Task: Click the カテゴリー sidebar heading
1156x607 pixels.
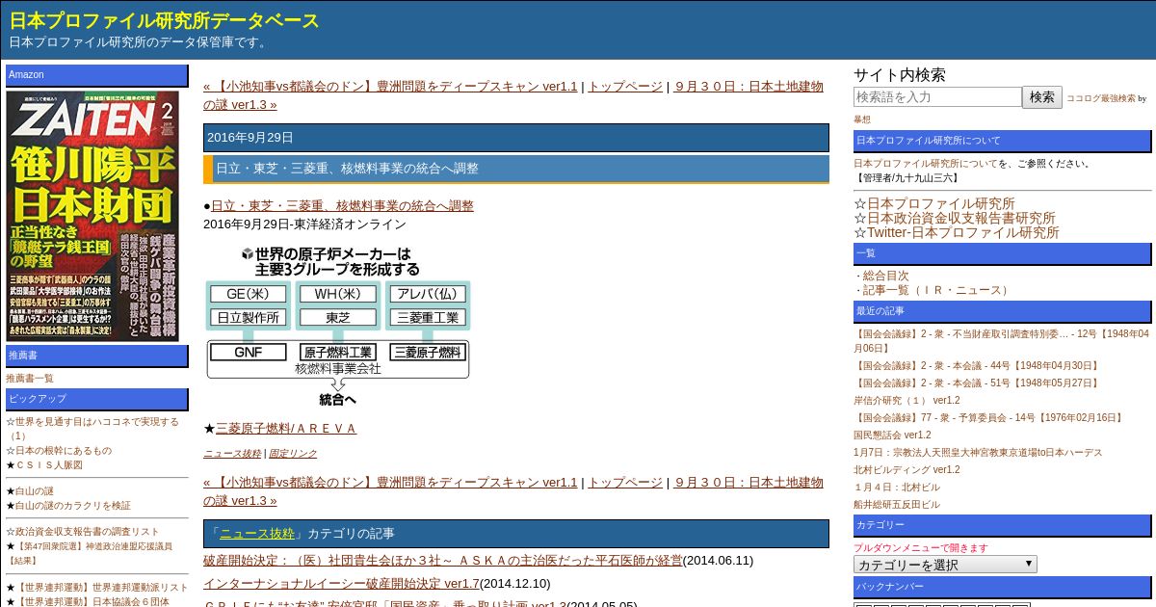Action: (1002, 525)
